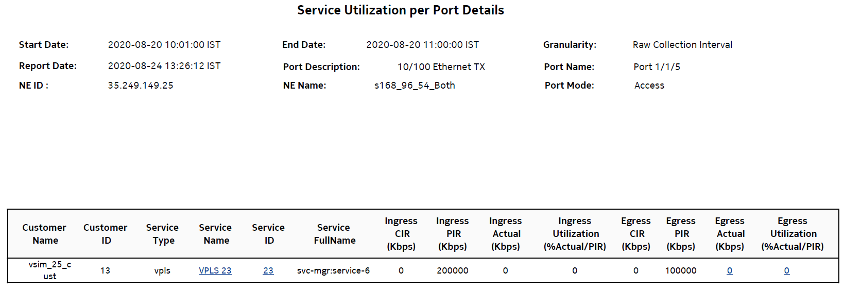The width and height of the screenshot is (844, 289).
Task: Click the Ingress CIR (Kbps) column header
Action: pyautogui.click(x=401, y=234)
